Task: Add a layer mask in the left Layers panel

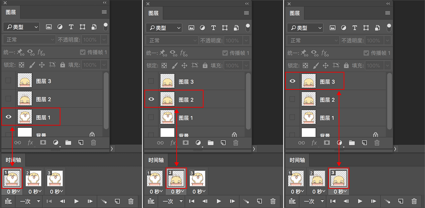Action: pos(43,142)
